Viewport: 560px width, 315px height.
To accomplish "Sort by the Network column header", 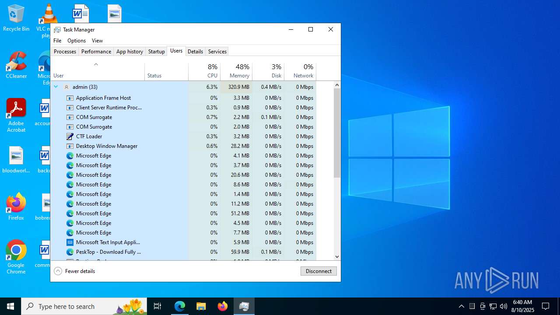I will pos(300,71).
